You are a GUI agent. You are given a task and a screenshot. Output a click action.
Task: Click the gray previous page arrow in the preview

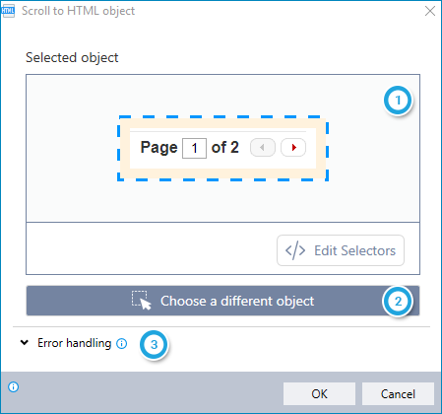(263, 148)
